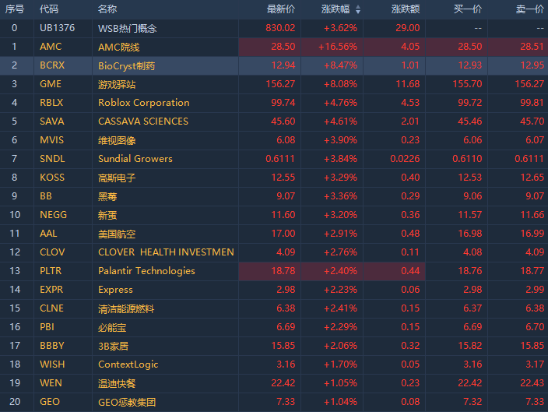Viewport: 548px width, 412px height.
Task: Open Roblox Corporation stock name
Action: tap(143, 103)
